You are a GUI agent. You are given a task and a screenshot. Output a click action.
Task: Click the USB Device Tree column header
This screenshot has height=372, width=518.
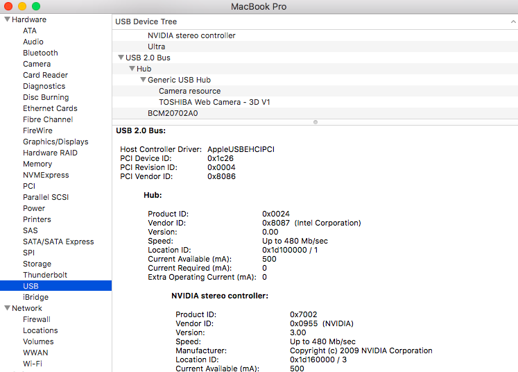(x=315, y=22)
